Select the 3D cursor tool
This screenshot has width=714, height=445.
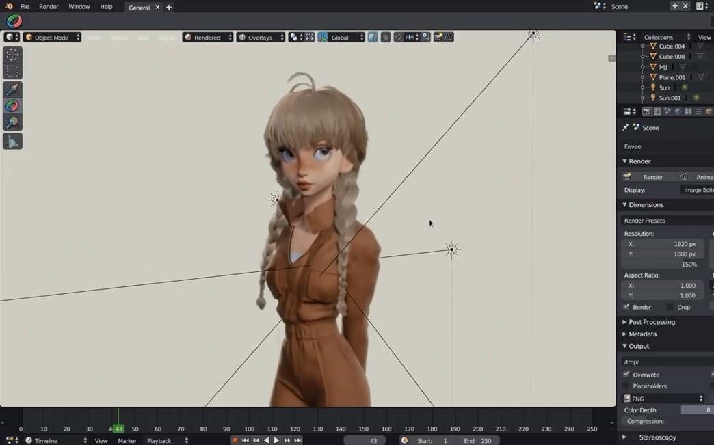point(12,55)
